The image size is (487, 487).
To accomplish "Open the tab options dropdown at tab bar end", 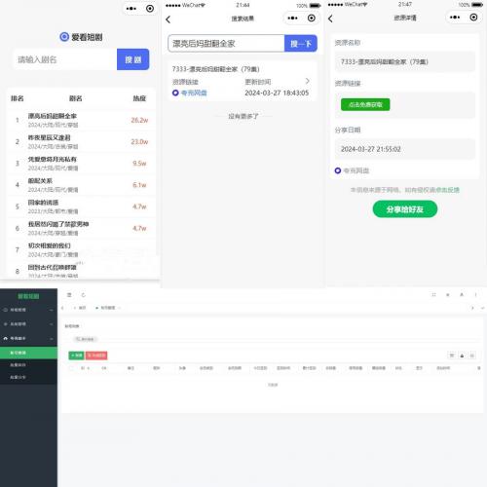I will pos(482,308).
